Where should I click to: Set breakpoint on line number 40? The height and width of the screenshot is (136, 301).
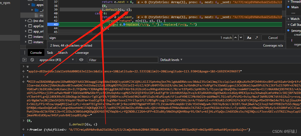pos(56,13)
